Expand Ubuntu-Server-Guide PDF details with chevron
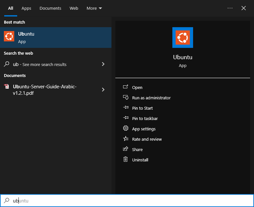254x207 pixels. tap(103, 90)
